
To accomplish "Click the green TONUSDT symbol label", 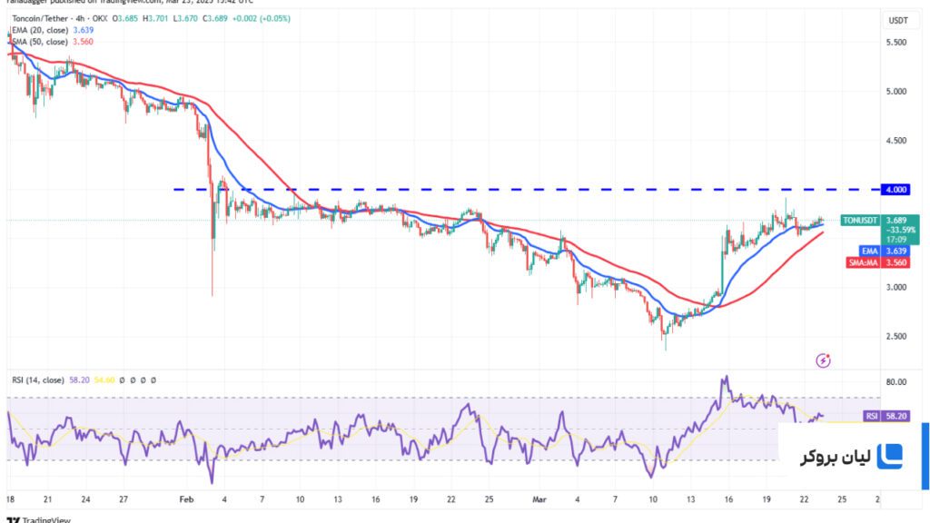I will click(861, 221).
